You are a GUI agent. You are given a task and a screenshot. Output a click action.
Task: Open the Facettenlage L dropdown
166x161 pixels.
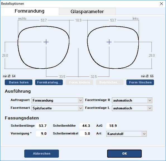[132, 108]
